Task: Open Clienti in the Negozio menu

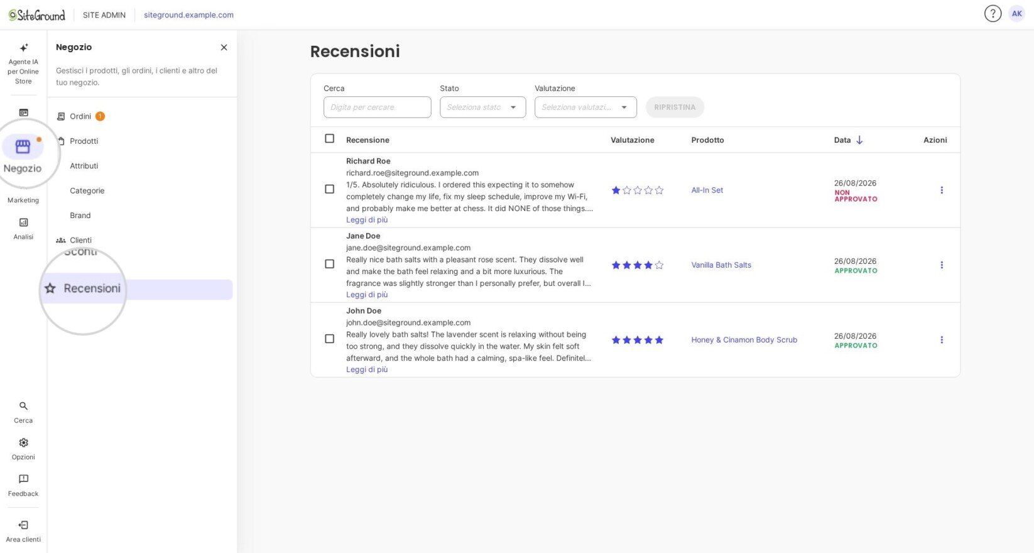Action: [x=80, y=240]
